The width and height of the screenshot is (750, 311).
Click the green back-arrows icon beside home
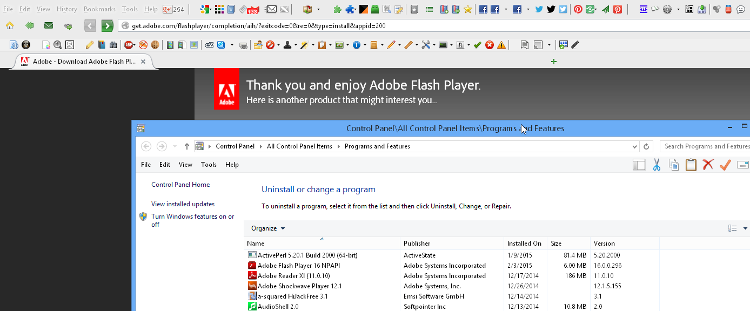point(29,25)
